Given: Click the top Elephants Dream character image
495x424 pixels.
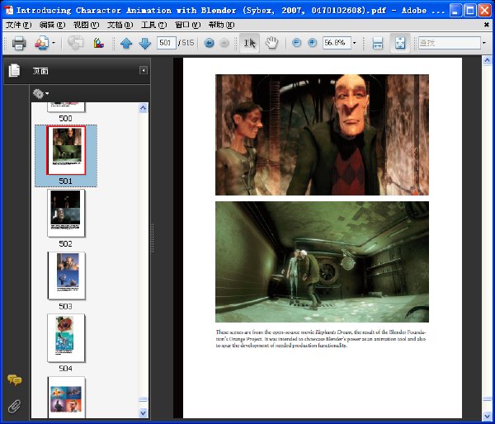Looking at the screenshot, I should [x=322, y=134].
